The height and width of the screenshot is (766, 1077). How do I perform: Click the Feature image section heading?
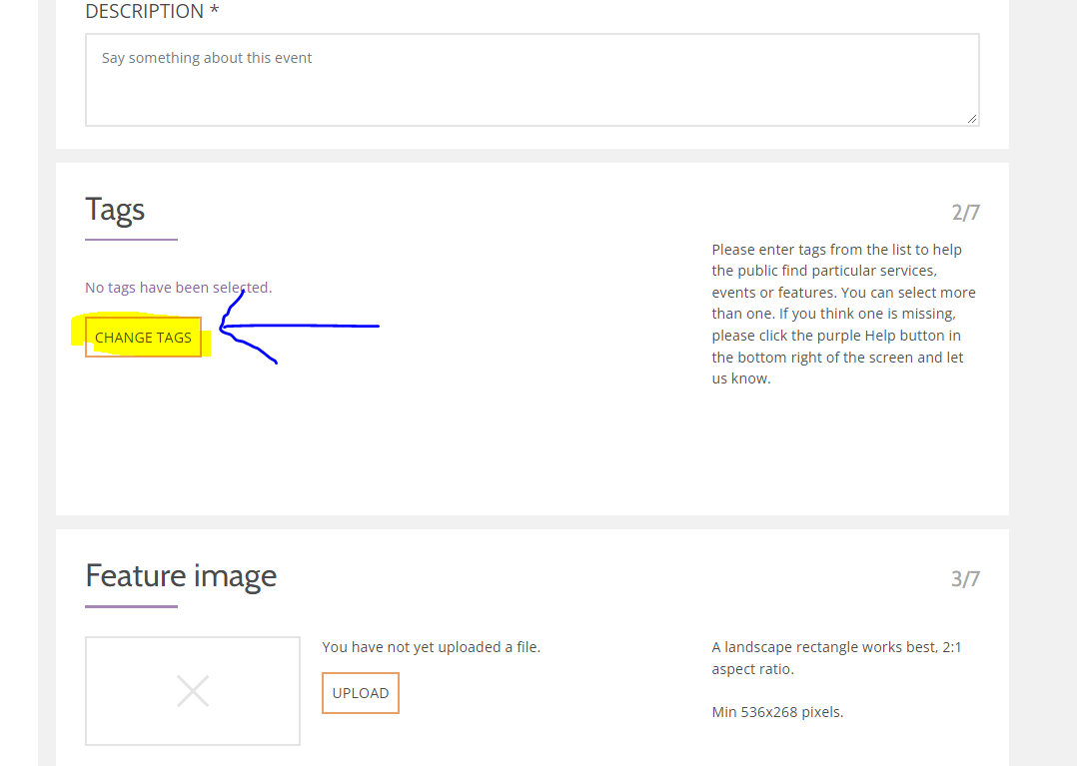coord(181,576)
